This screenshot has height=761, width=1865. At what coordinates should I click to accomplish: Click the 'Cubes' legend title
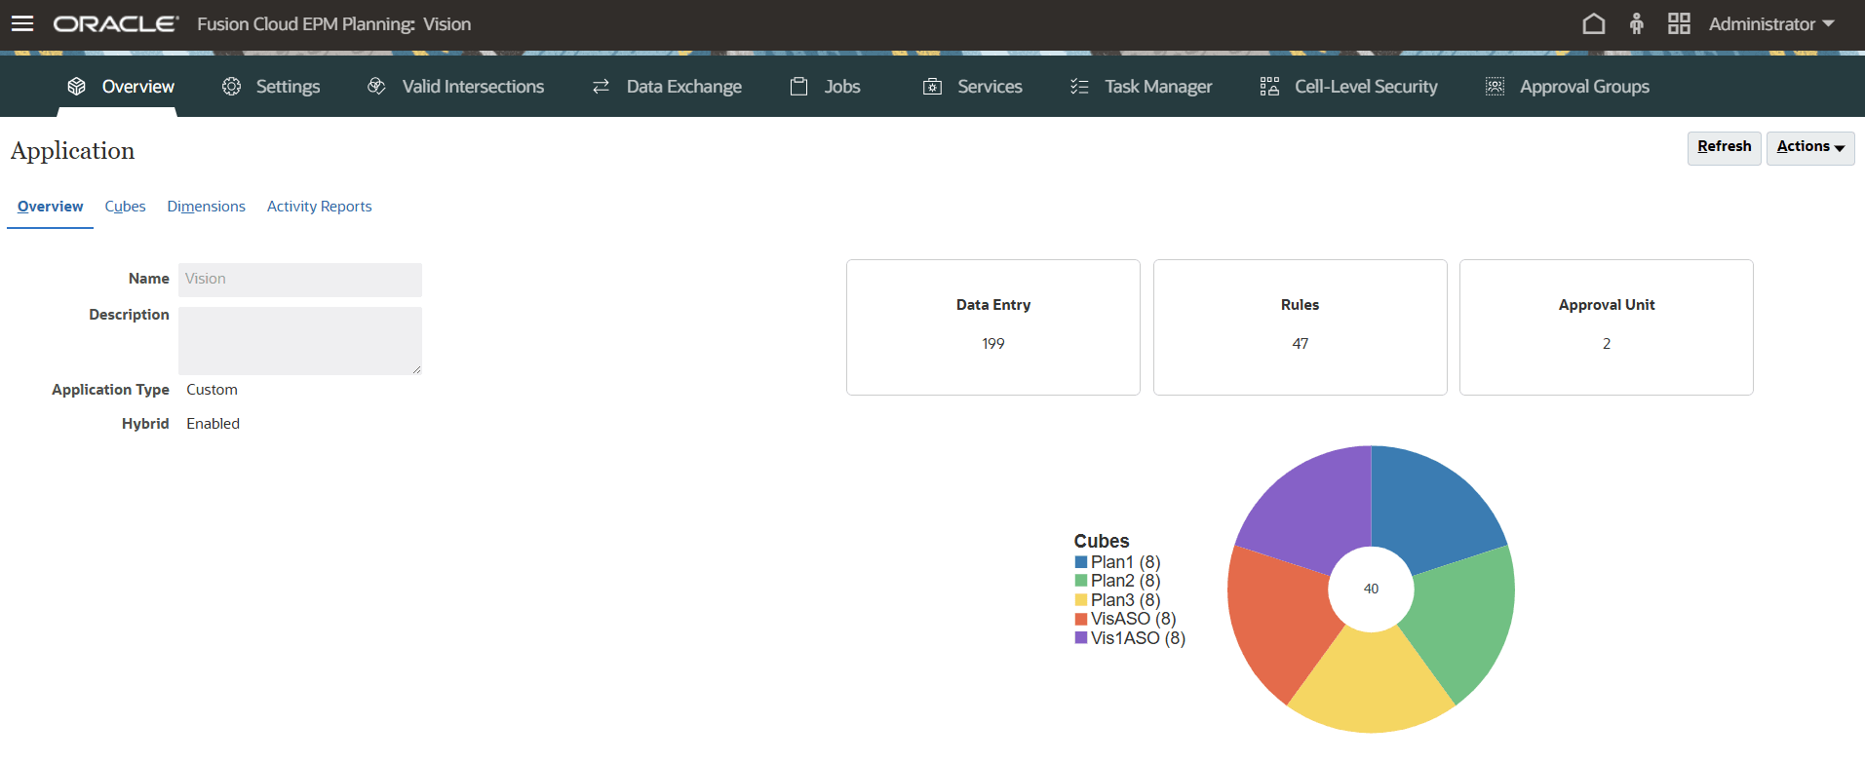[1102, 541]
